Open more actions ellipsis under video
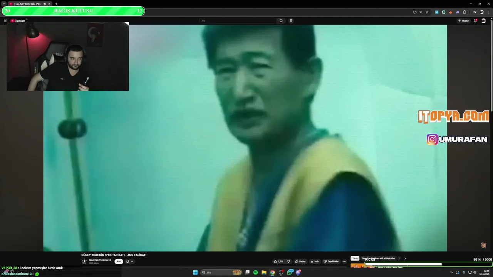493x277 pixels. click(x=344, y=261)
